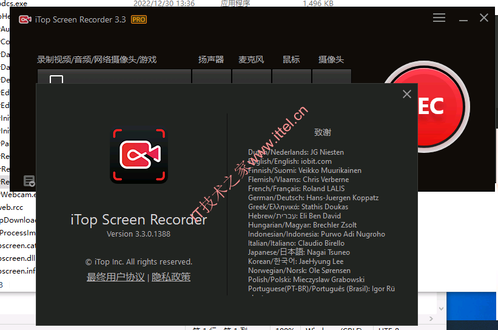Open the 隐私政策 link

(171, 277)
